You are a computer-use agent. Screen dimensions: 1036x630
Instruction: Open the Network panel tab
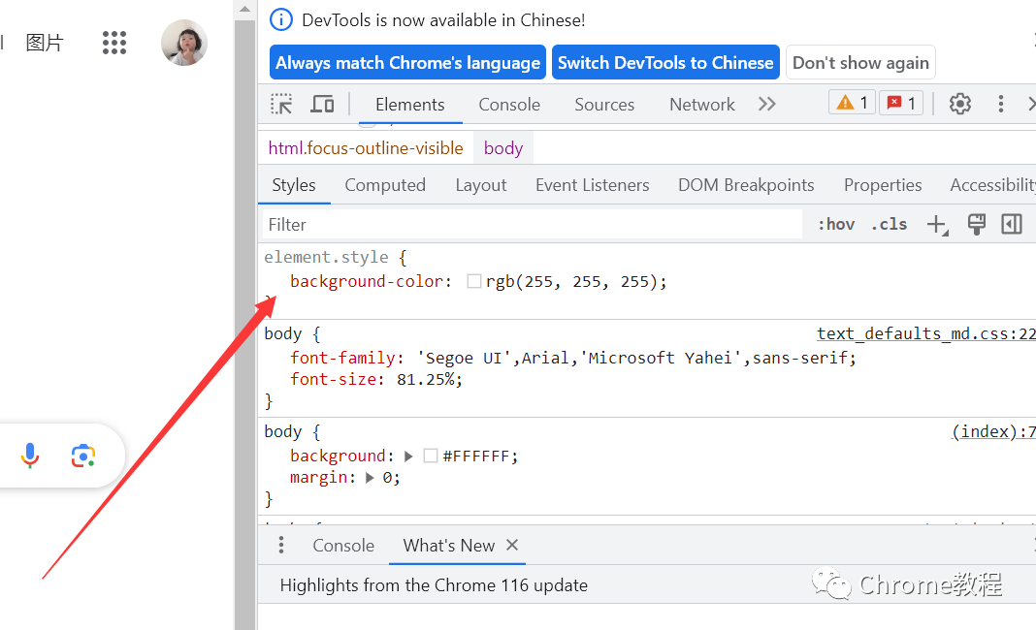click(x=701, y=105)
